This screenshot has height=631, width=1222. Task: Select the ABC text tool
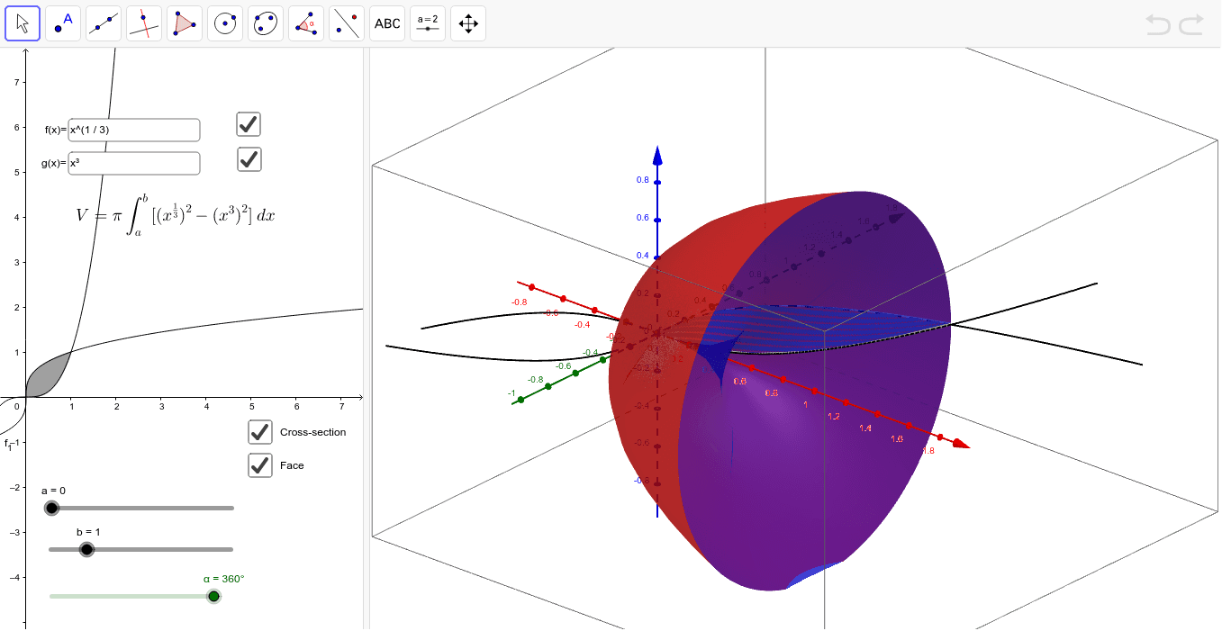(386, 23)
